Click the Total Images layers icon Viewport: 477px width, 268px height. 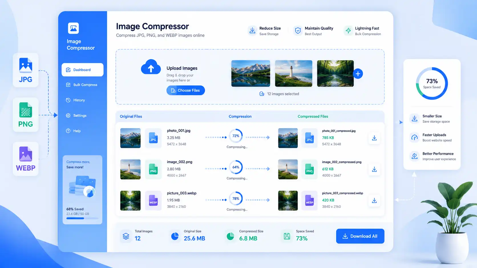click(126, 236)
